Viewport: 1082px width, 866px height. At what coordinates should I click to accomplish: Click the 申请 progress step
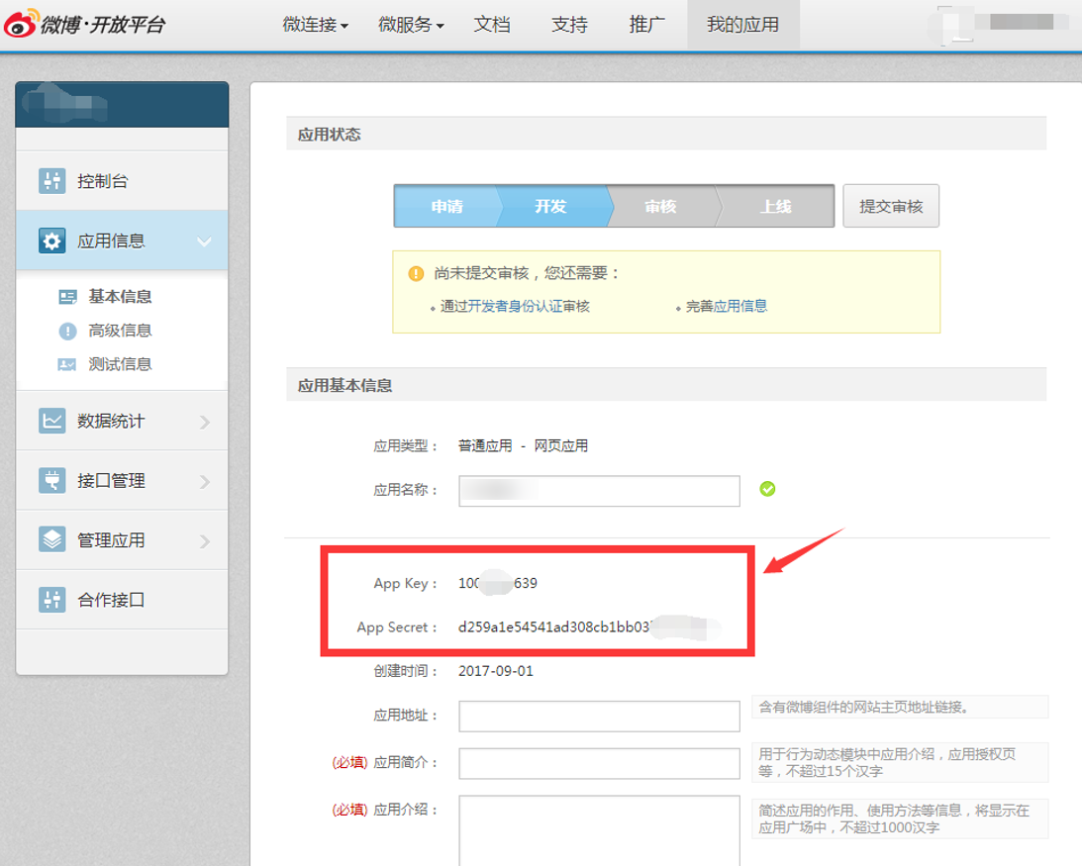click(446, 206)
